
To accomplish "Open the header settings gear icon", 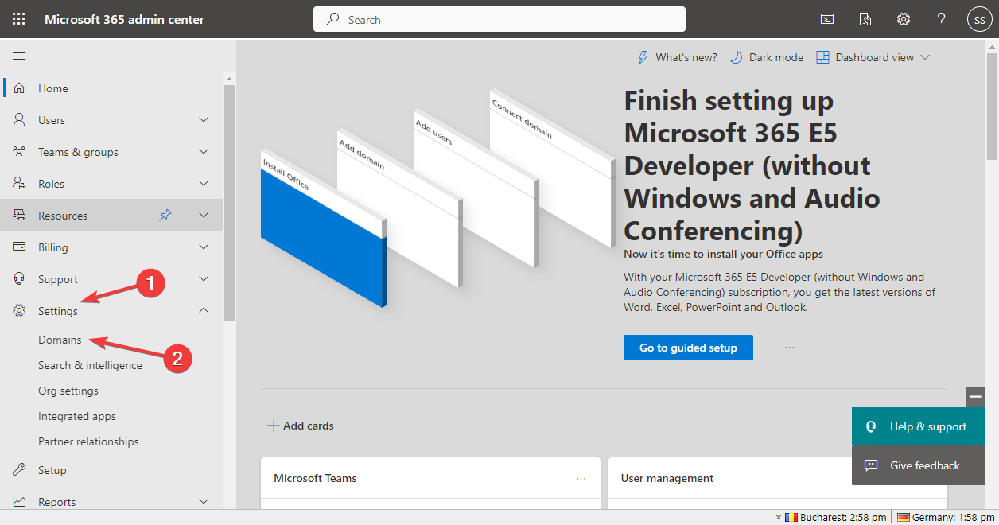I will (904, 19).
